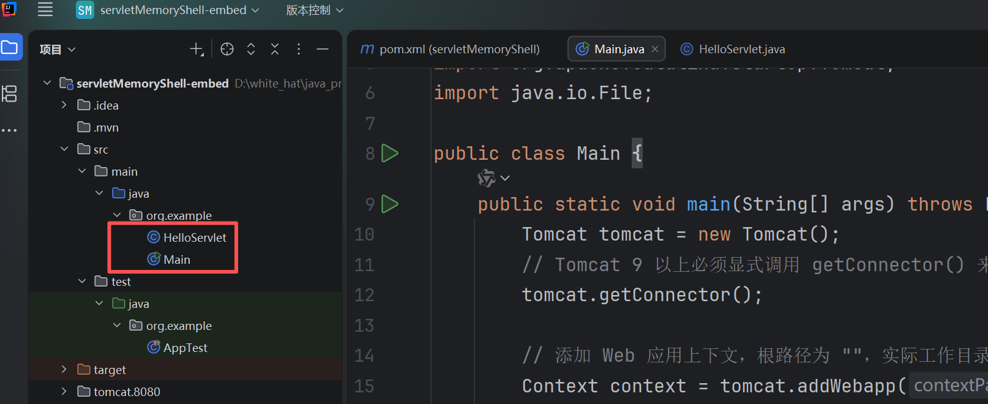The image size is (988, 404).
Task: Click the SM project badge icon
Action: (x=85, y=10)
